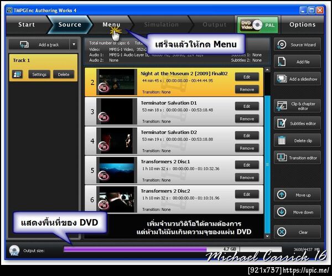
Task: Add a track
Action: tap(39, 45)
